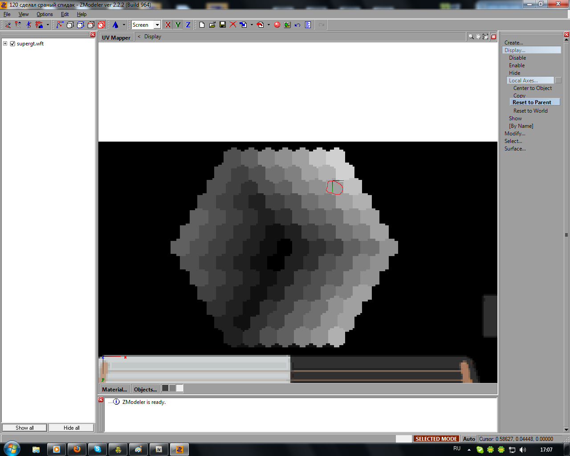Select the vertices level icon in toolbar
Screen dimensions: 570x456
[x=60, y=25]
